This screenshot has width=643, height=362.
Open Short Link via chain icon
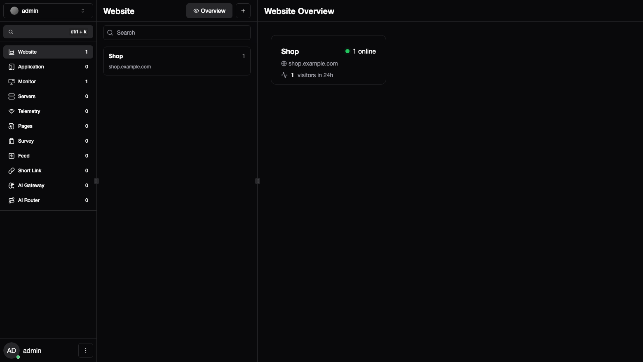click(12, 171)
